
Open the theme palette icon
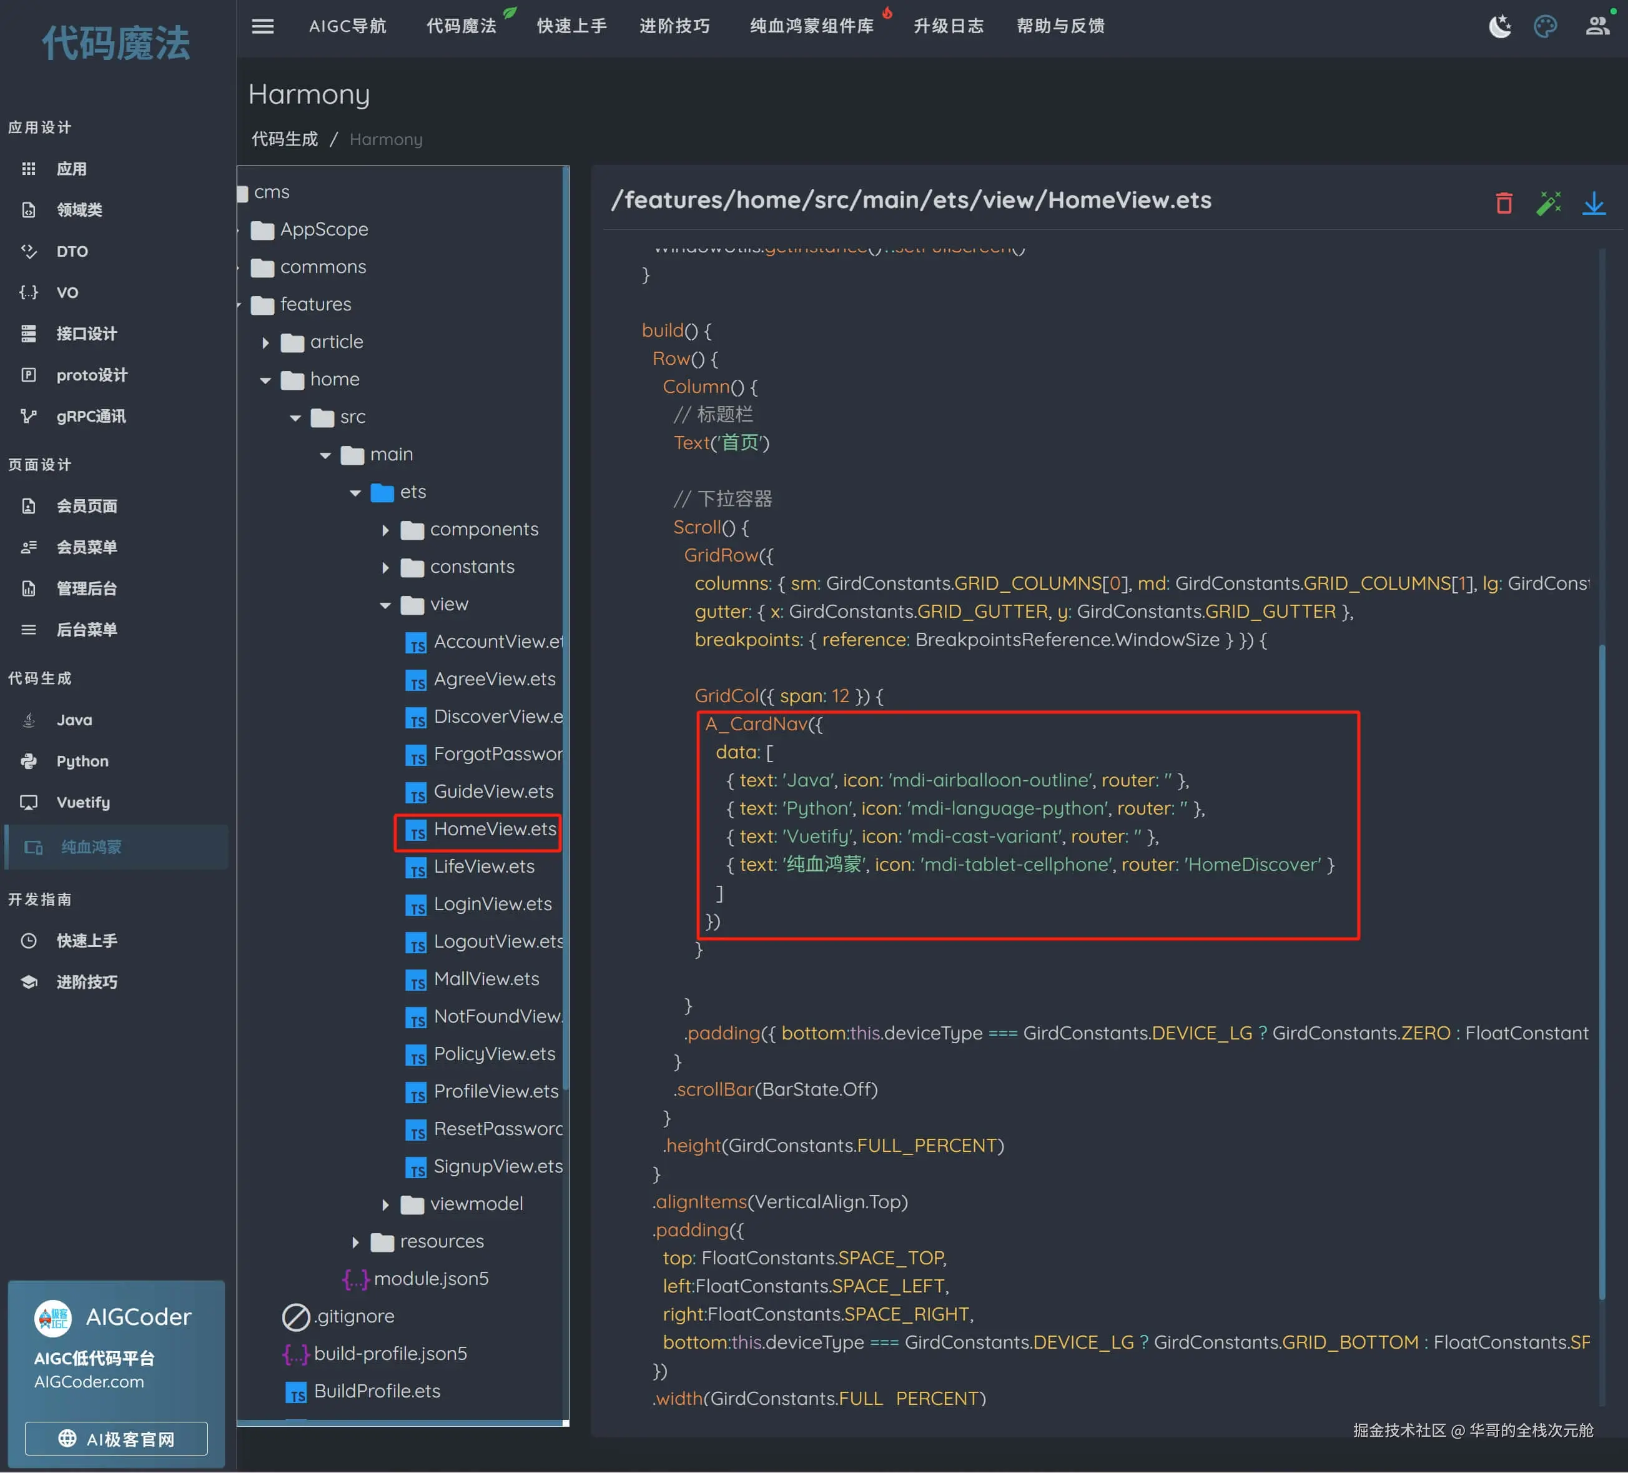coord(1545,27)
